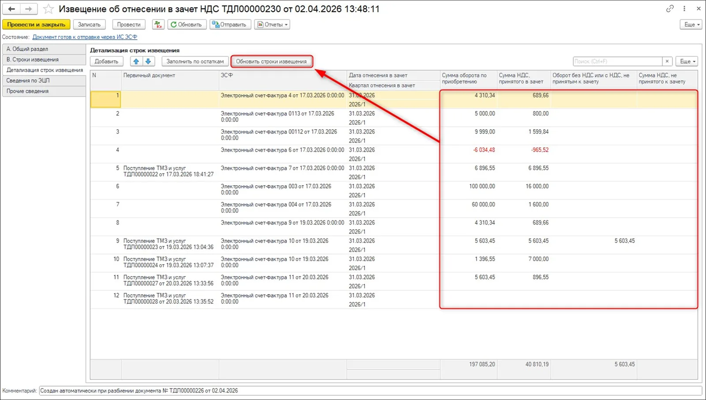The image size is (706, 400).
Task: Click Провести и закрыть button
Action: [36, 25]
